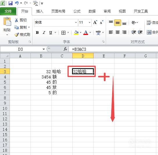The image size is (158, 155).
Task: Toggle Underline formatting
Action: coord(51,33)
